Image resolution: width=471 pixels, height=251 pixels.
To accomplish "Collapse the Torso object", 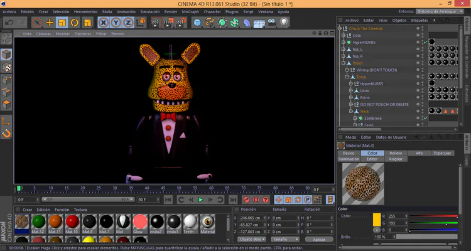I will coord(347,77).
